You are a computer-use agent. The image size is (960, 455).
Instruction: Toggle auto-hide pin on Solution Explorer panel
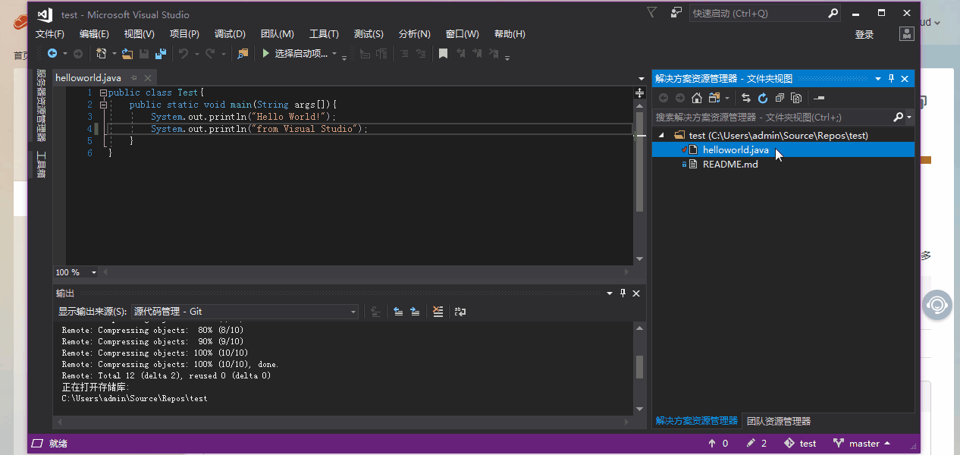892,79
